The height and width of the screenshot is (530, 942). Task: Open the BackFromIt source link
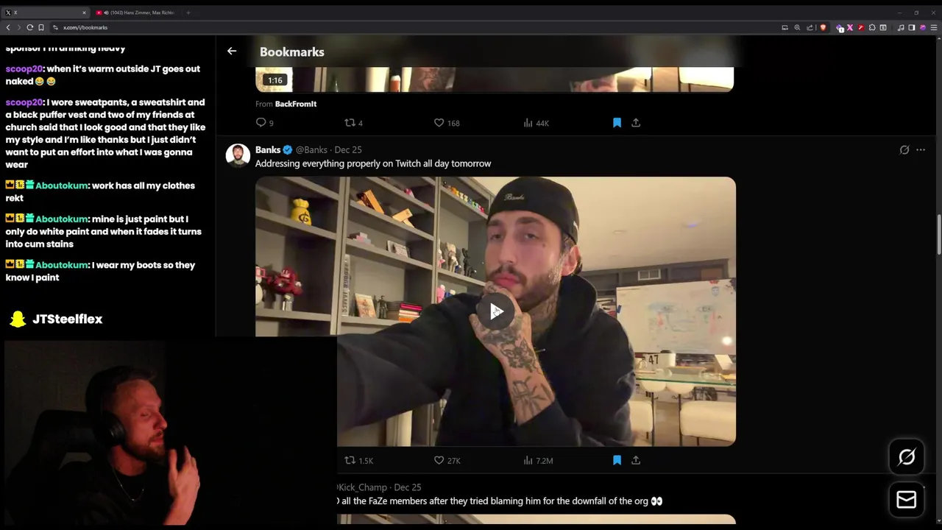point(296,104)
